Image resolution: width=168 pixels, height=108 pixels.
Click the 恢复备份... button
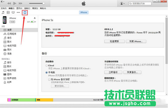point(132,72)
